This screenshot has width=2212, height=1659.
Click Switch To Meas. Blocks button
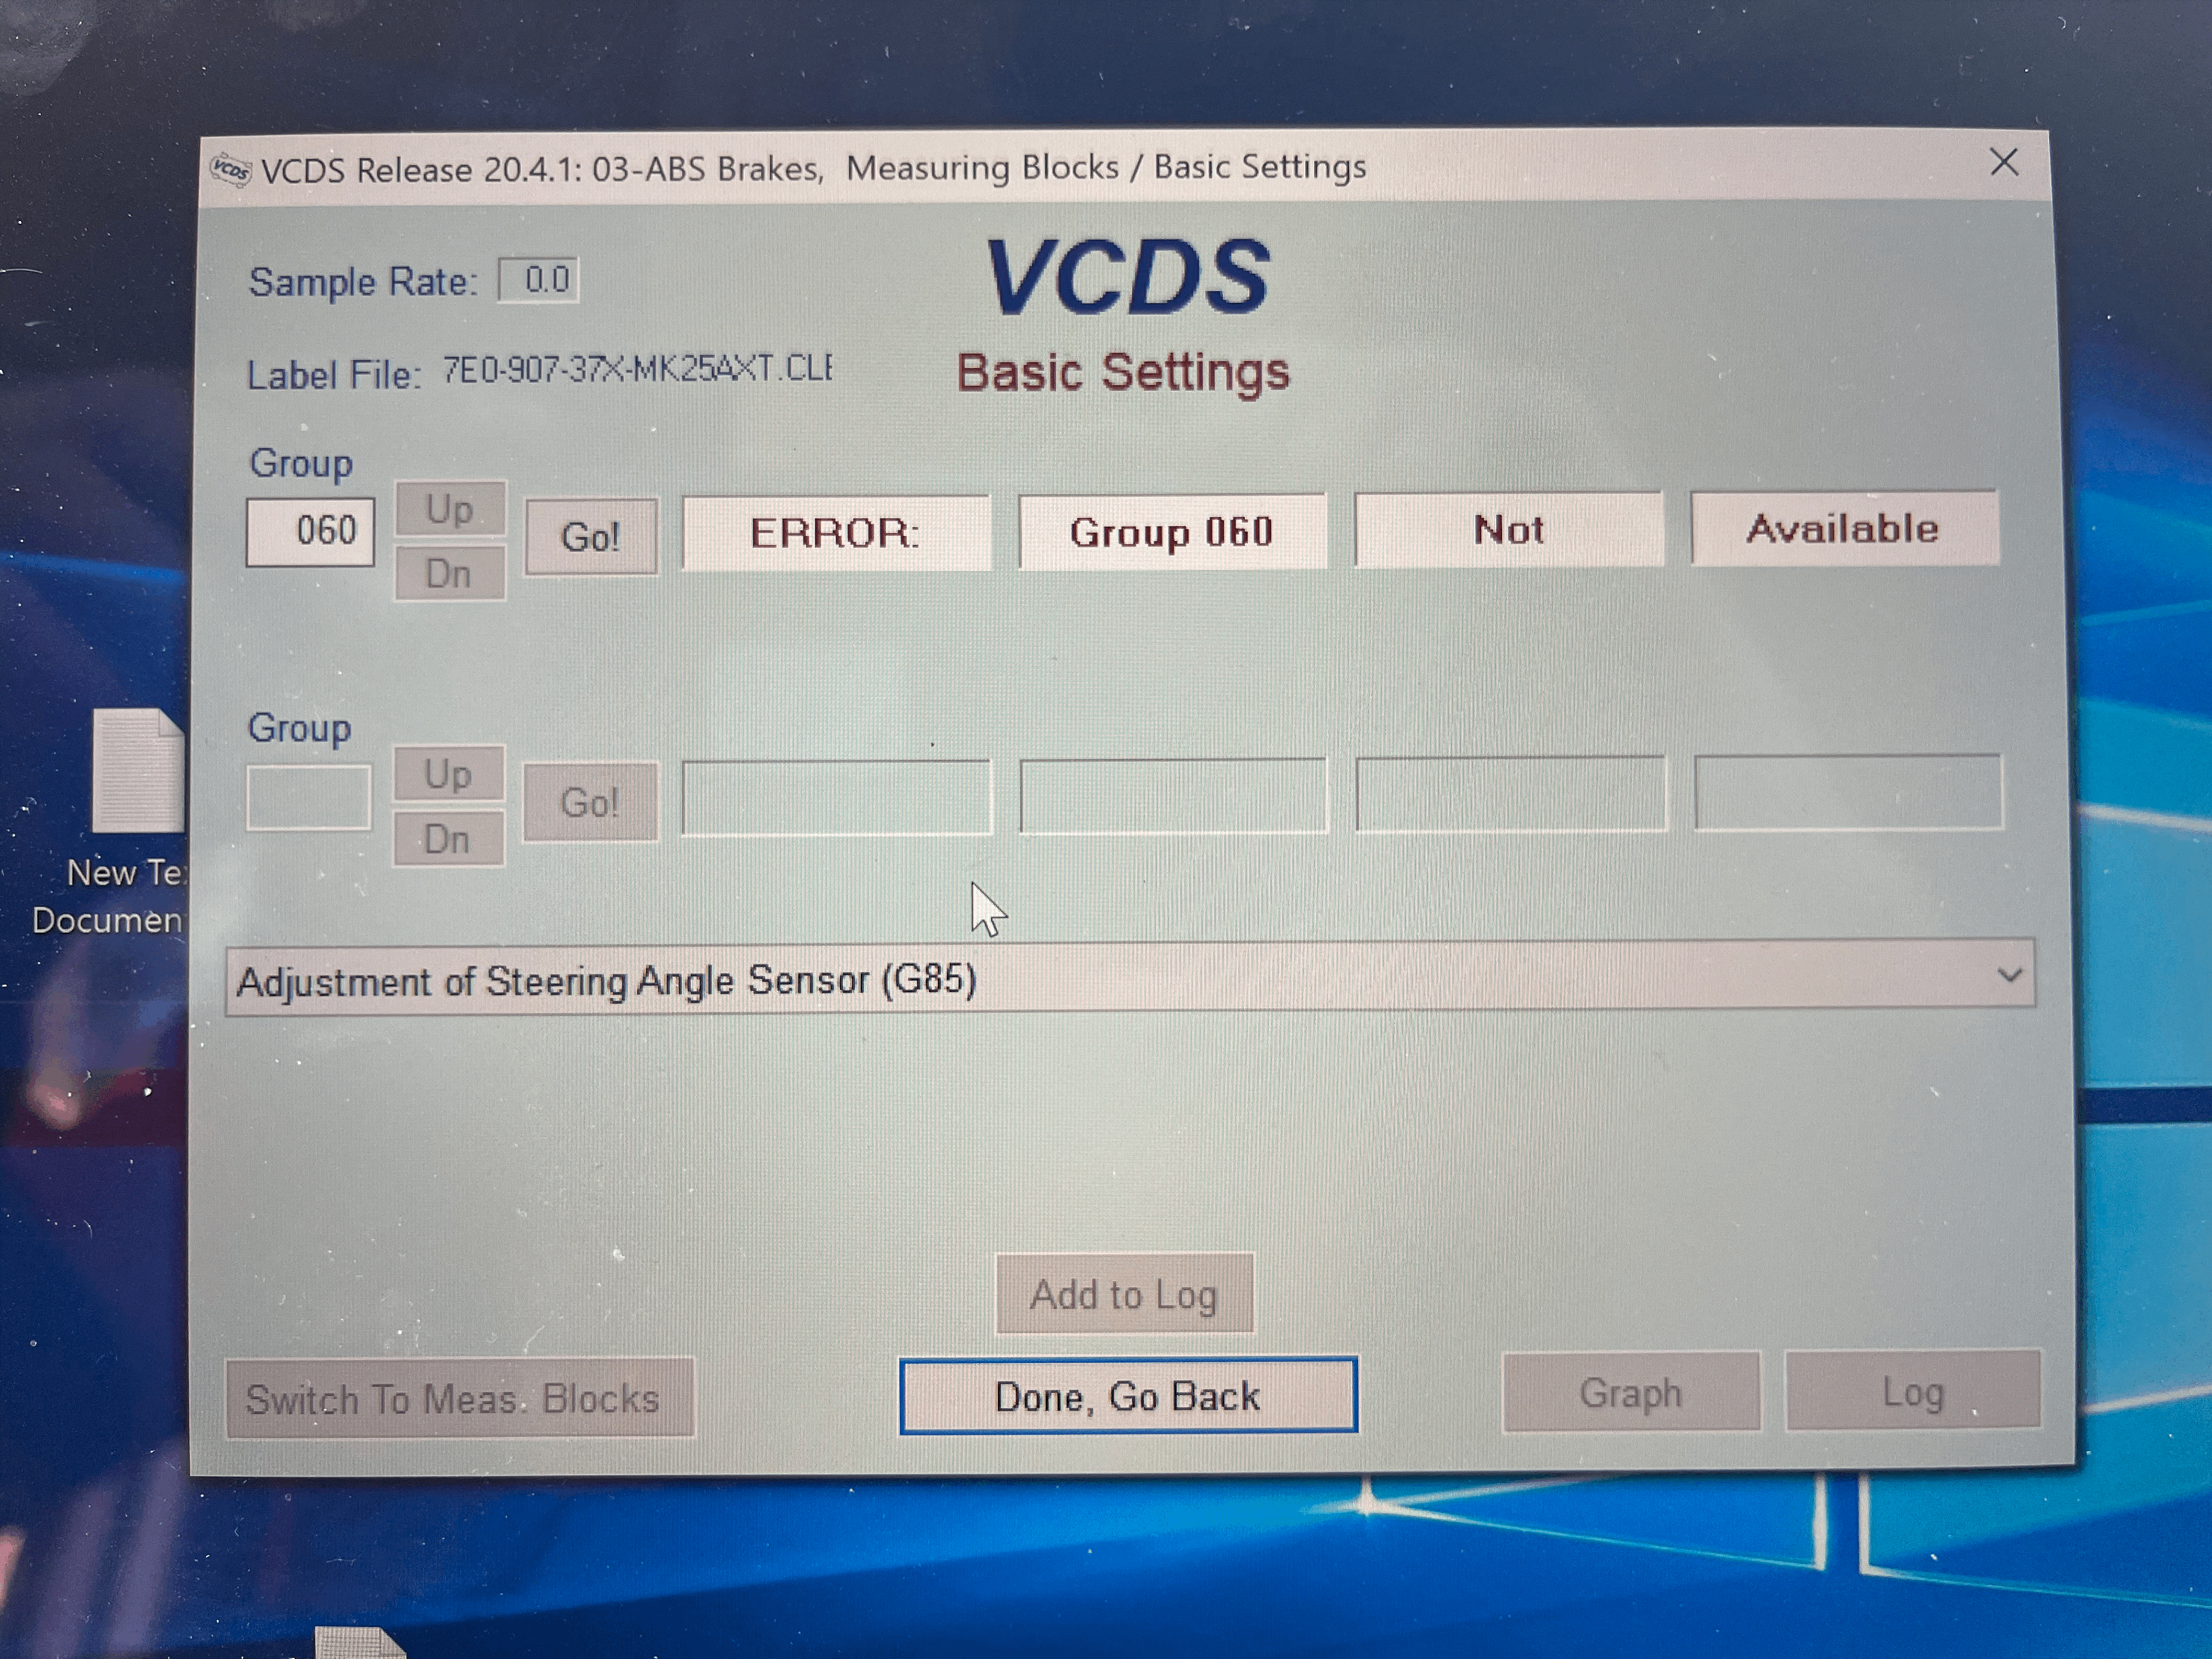pos(459,1398)
